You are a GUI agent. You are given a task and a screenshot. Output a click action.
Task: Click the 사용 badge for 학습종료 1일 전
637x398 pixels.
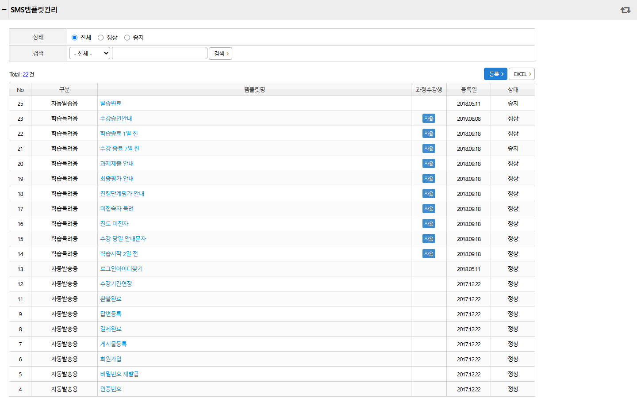[x=429, y=134]
